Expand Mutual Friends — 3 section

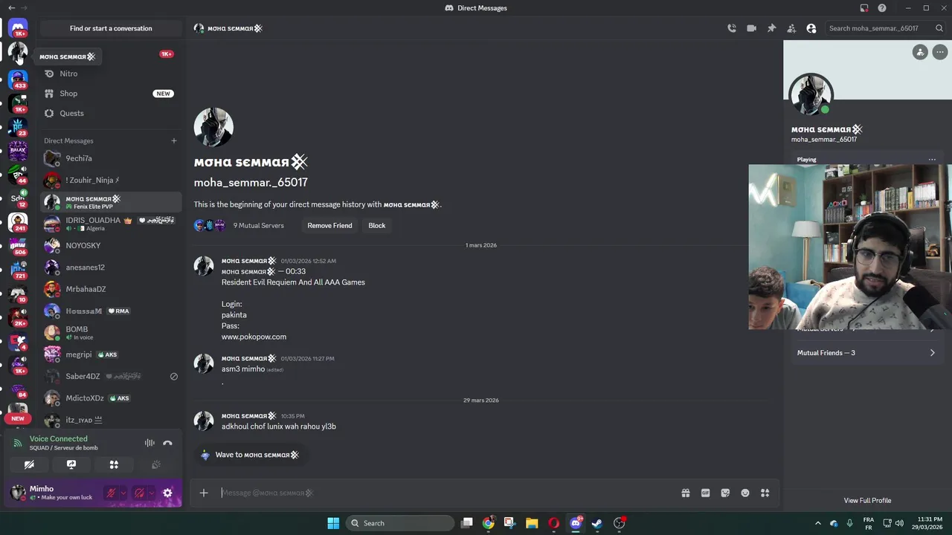point(866,353)
